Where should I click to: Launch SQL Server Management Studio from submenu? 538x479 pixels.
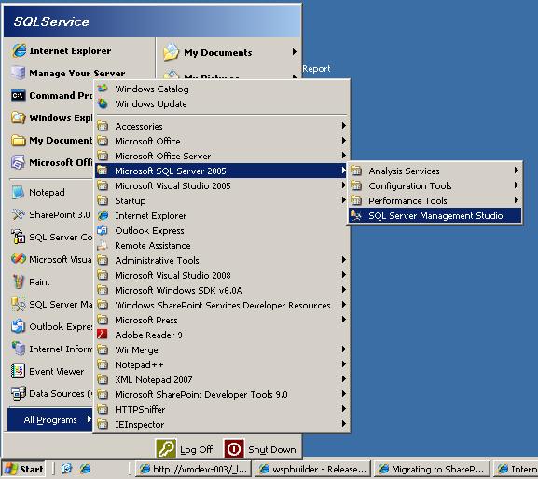pos(435,215)
